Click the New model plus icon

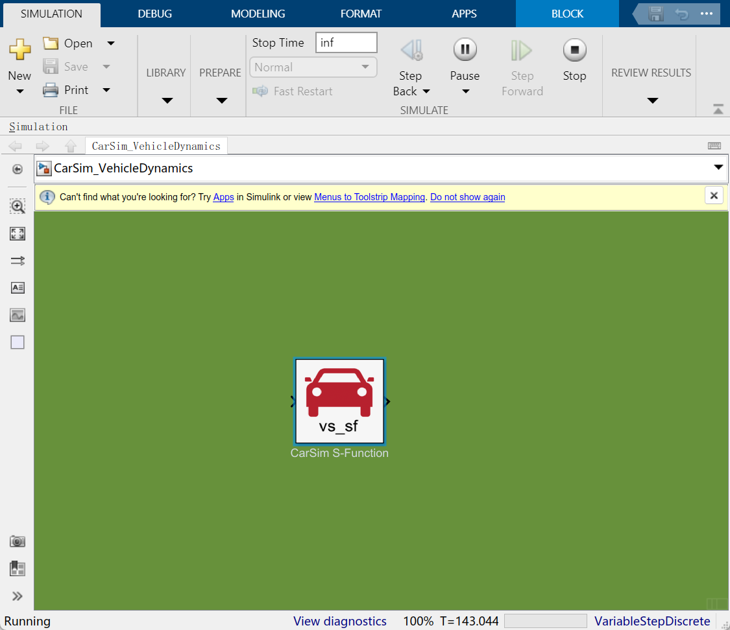(x=19, y=49)
